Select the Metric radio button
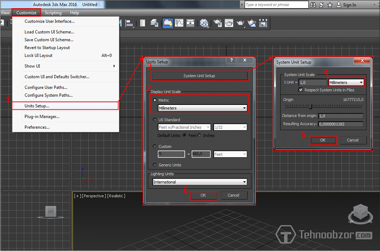The image size is (380, 251). 155,100
